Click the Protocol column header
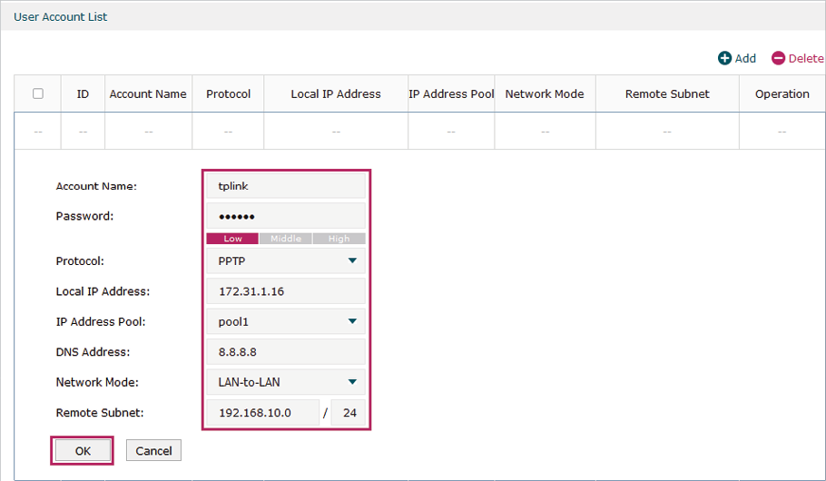The image size is (826, 481). (x=228, y=93)
